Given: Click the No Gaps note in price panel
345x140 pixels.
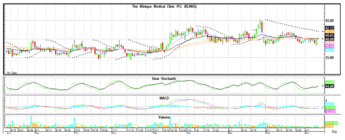Looking at the screenshot, I should pos(12,72).
